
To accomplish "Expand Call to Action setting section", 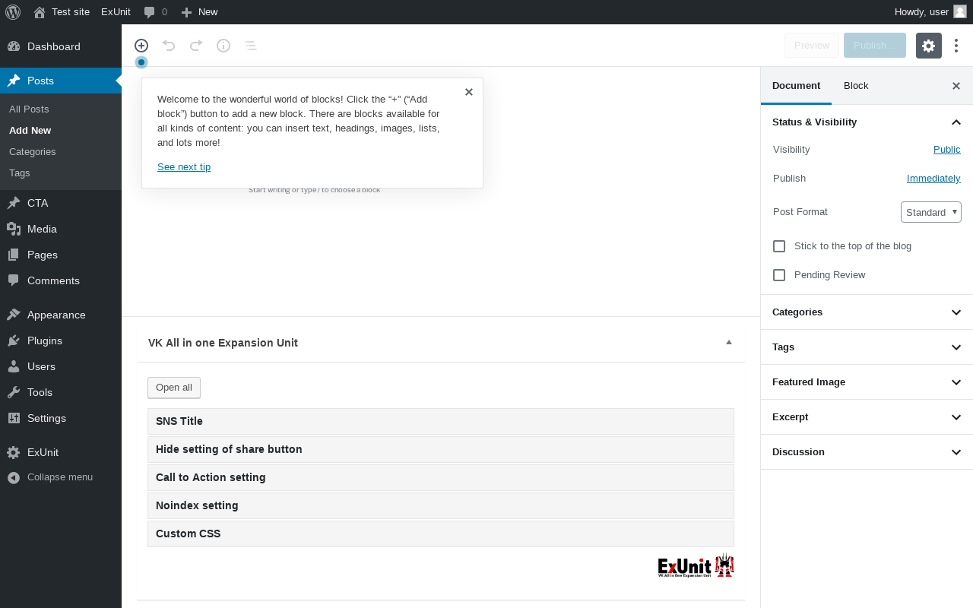I will (441, 477).
